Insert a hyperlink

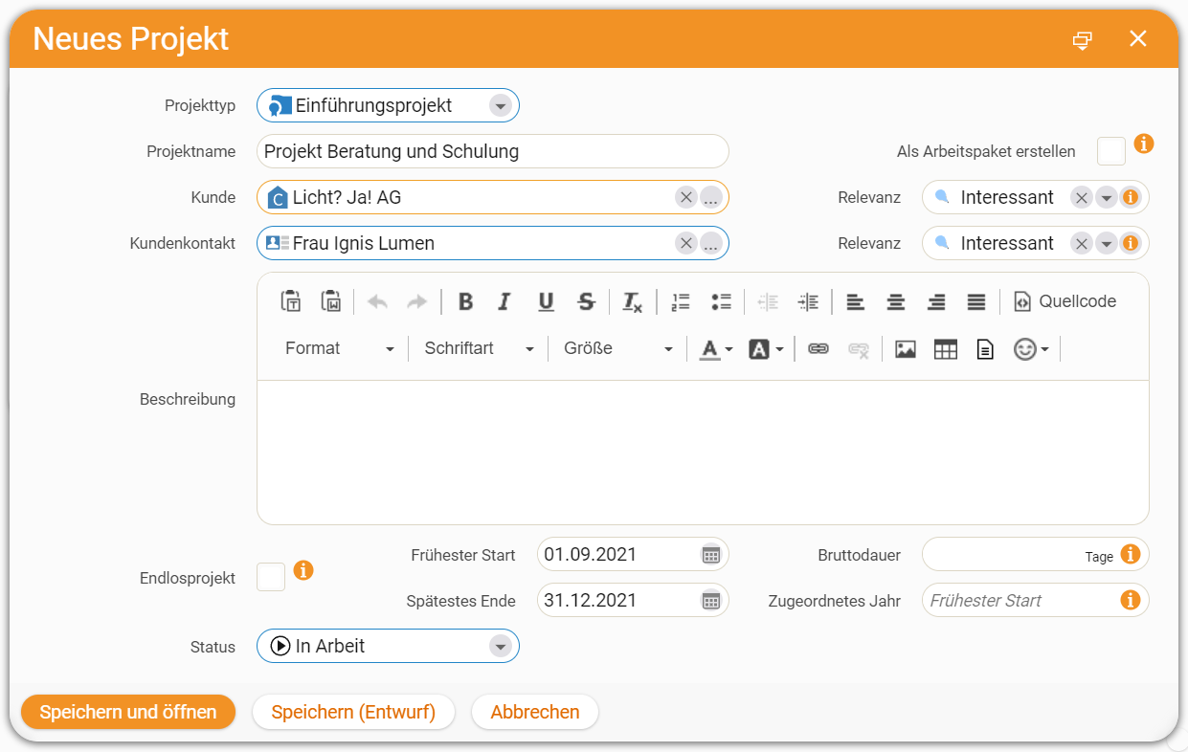click(x=818, y=349)
